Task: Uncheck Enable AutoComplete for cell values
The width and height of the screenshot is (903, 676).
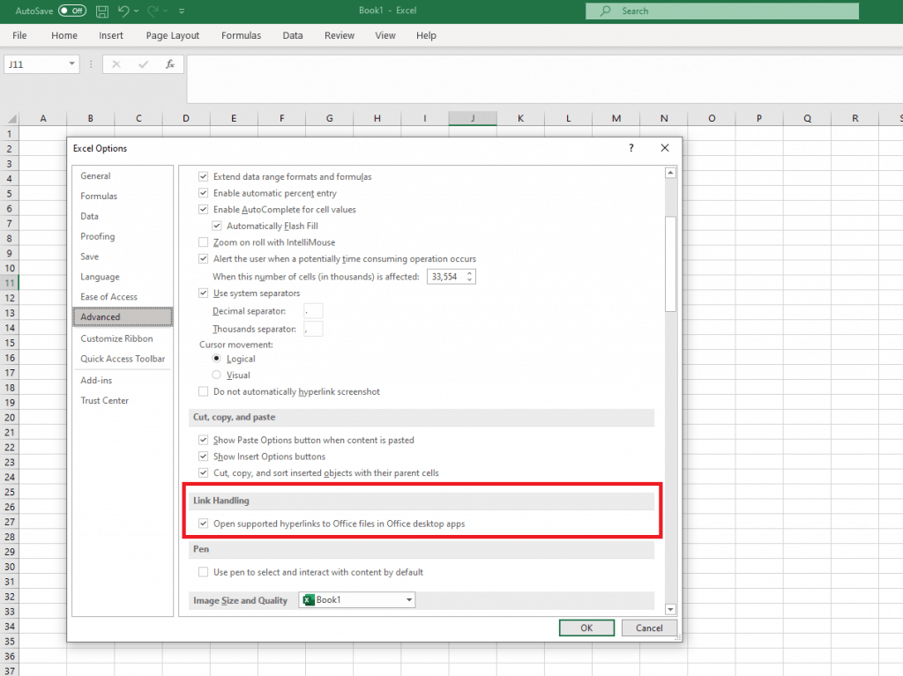Action: point(203,210)
